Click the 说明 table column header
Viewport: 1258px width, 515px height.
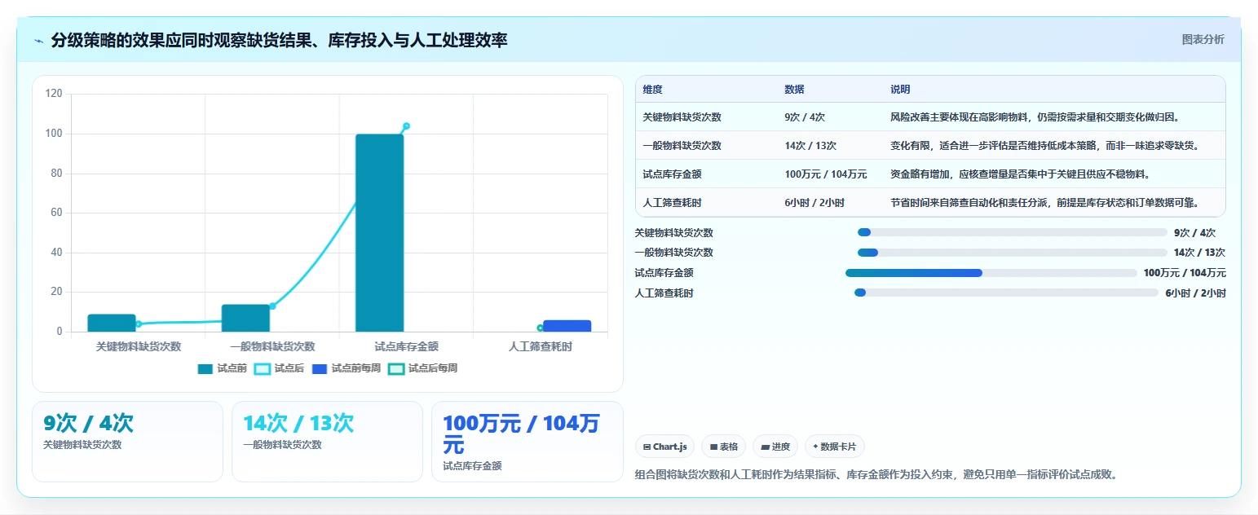(900, 90)
